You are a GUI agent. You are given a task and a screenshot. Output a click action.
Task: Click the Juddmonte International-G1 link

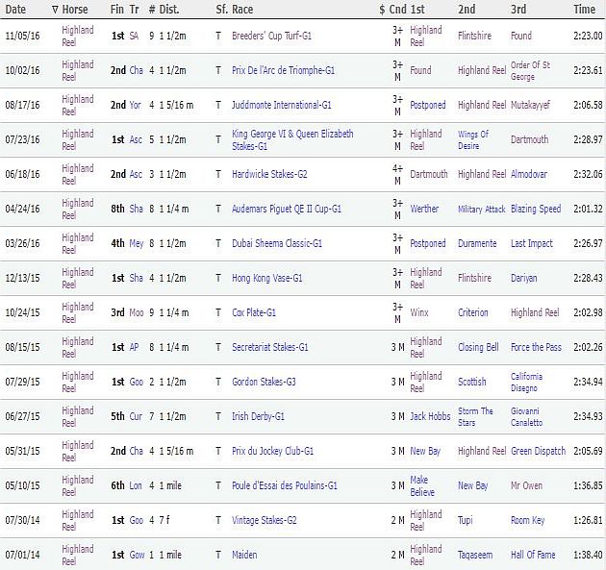tap(282, 105)
